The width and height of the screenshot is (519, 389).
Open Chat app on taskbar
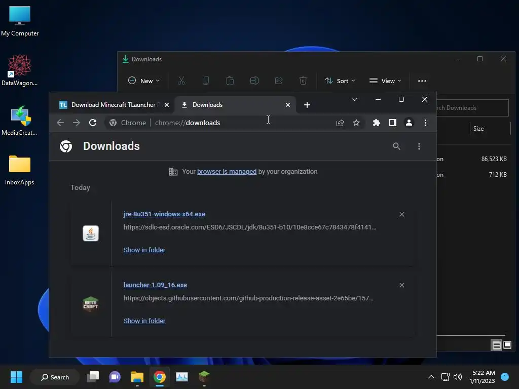[x=115, y=377]
